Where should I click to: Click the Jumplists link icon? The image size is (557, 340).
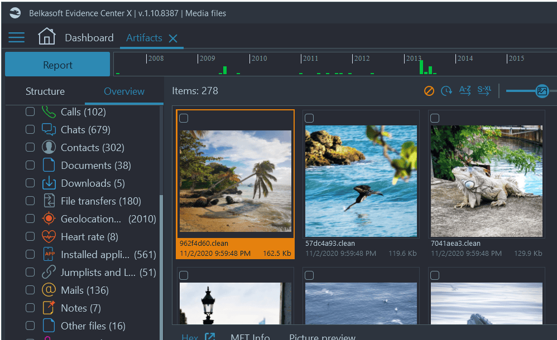[49, 272]
